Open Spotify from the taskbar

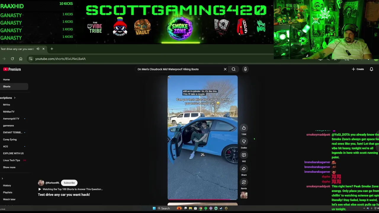pos(205,208)
